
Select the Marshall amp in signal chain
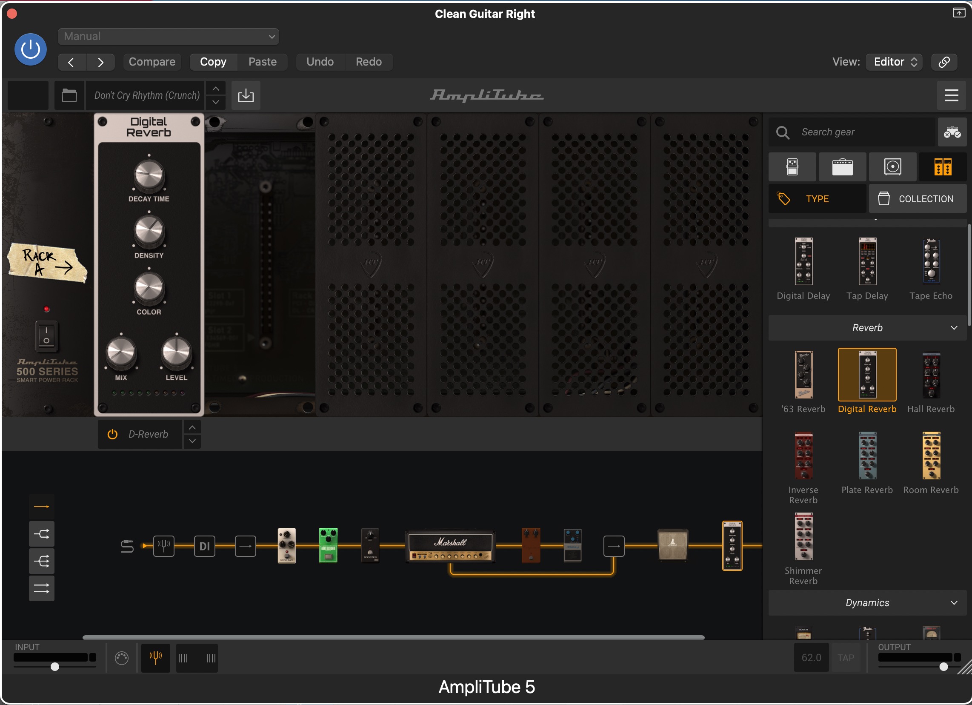click(450, 546)
